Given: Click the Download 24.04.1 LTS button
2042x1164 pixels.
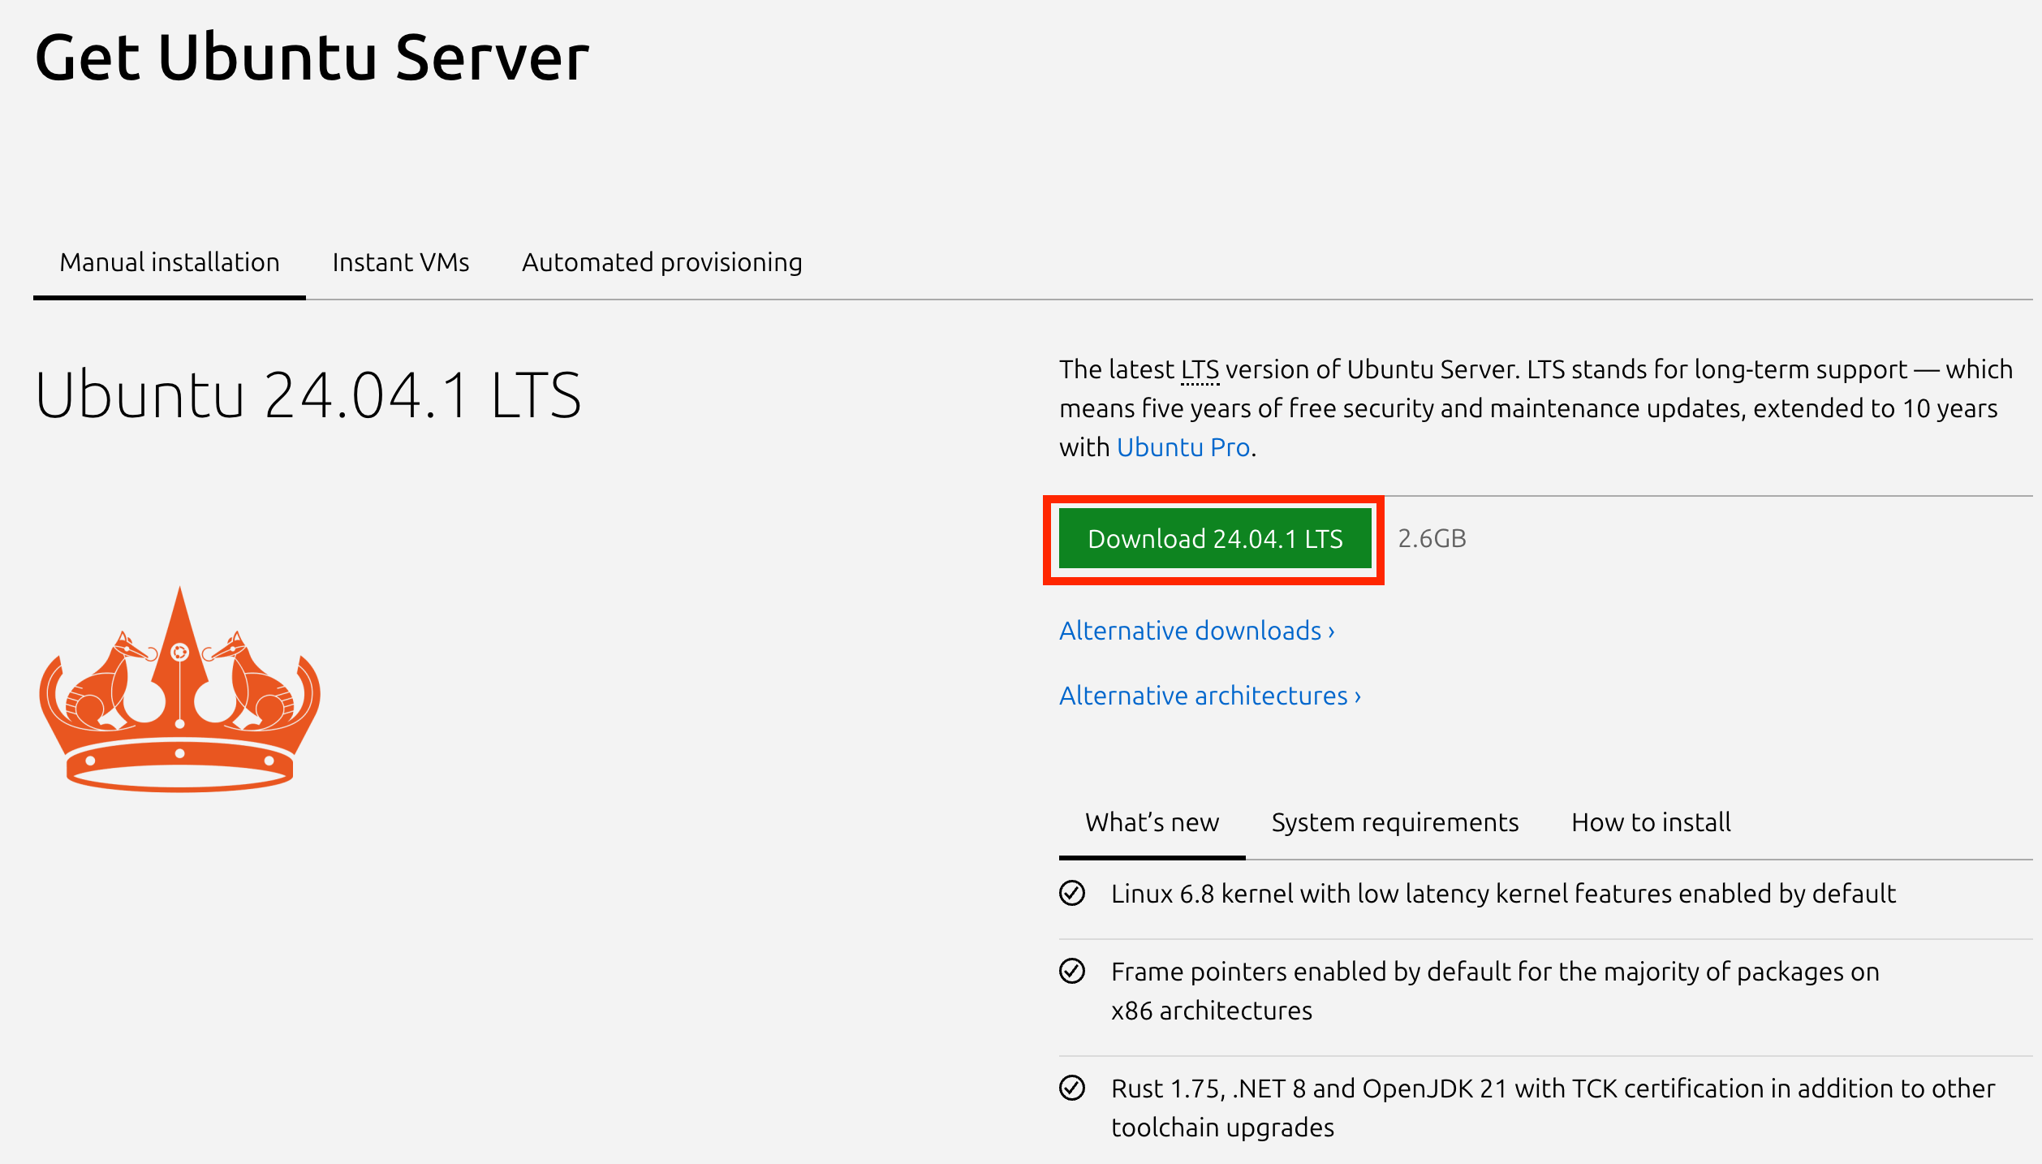Looking at the screenshot, I should (1215, 539).
